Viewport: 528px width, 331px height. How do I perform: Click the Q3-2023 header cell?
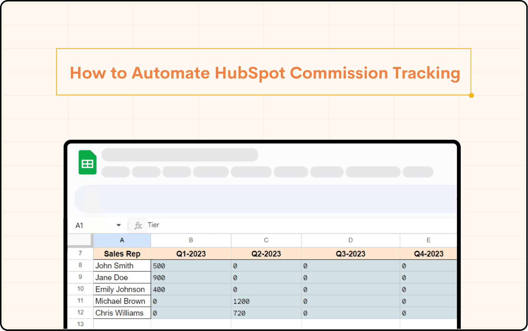click(x=350, y=254)
